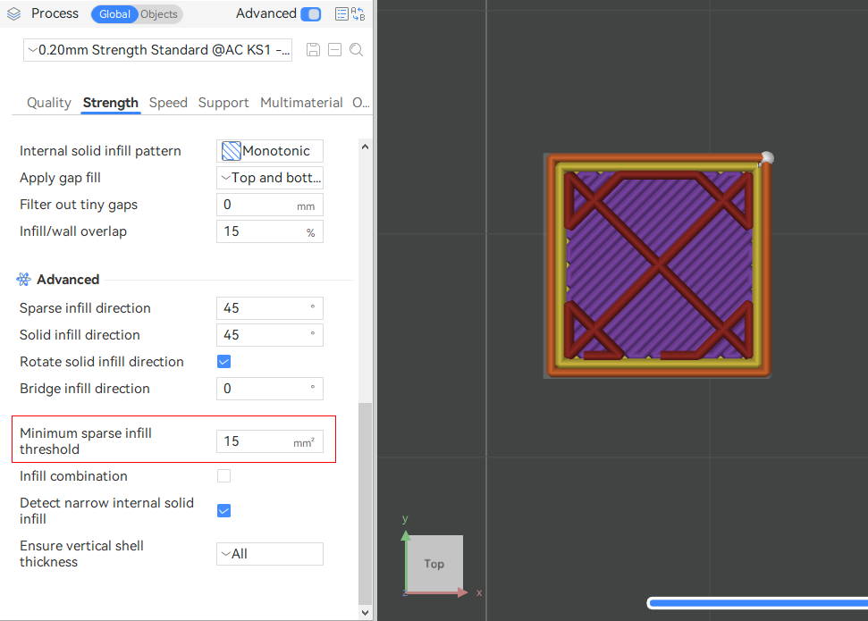Click the settings panel scrollbar thumb
The image size is (868, 621).
point(365,504)
